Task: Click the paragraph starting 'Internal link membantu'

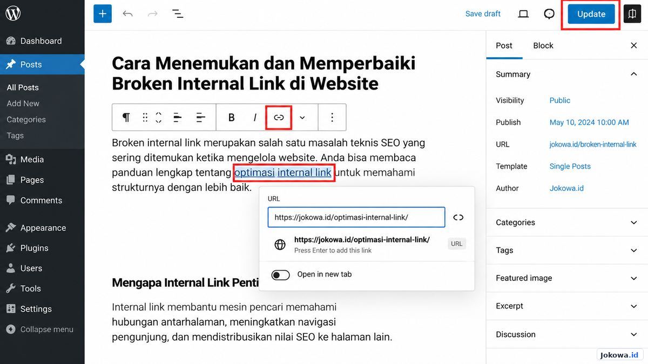Action: point(252,322)
